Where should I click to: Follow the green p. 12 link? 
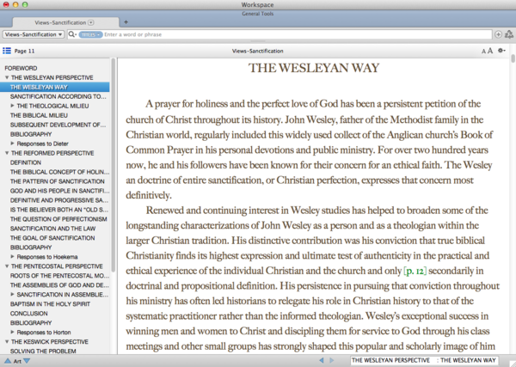pos(415,271)
